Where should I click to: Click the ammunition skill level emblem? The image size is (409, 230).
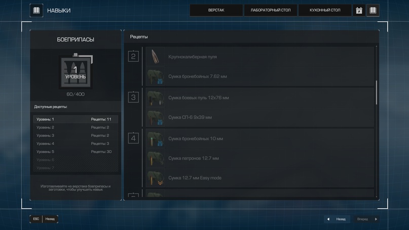tap(76, 72)
